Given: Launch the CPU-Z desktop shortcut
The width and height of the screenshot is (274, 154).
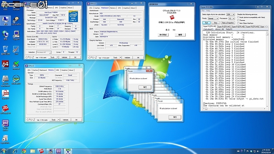Looking at the screenshot, I should tap(5, 125).
